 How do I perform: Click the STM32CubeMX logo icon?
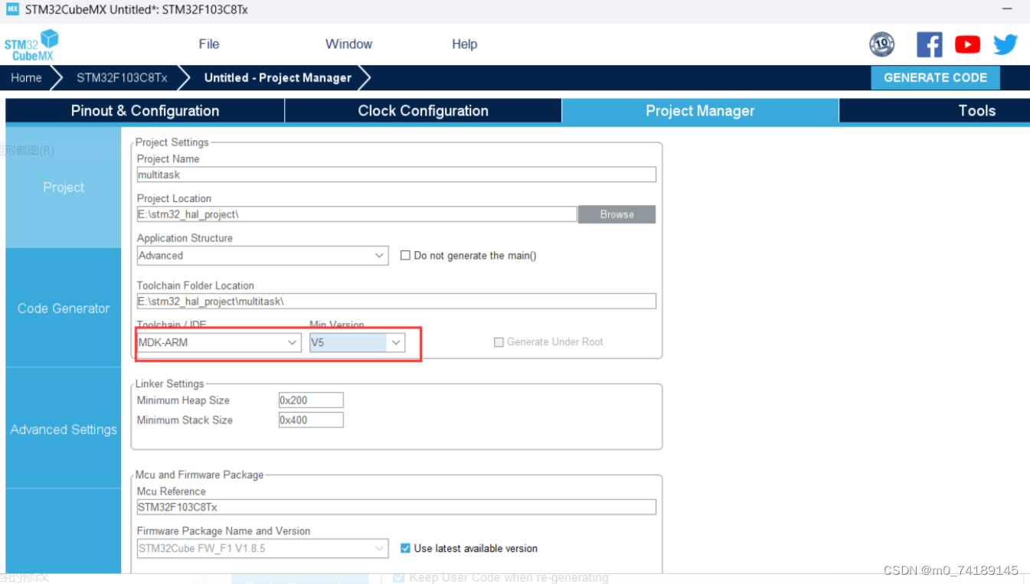click(31, 45)
